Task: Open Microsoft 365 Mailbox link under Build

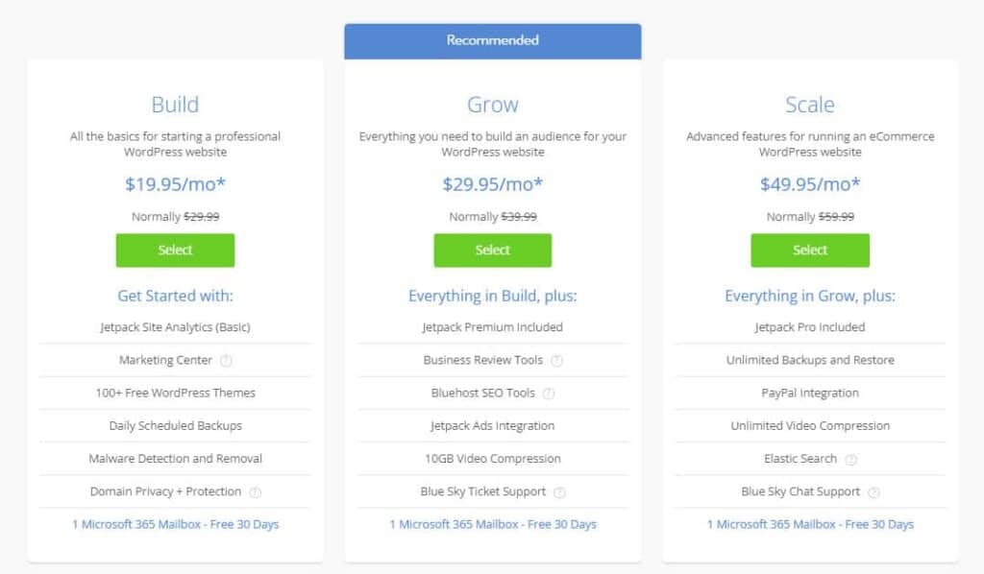Action: (175, 524)
